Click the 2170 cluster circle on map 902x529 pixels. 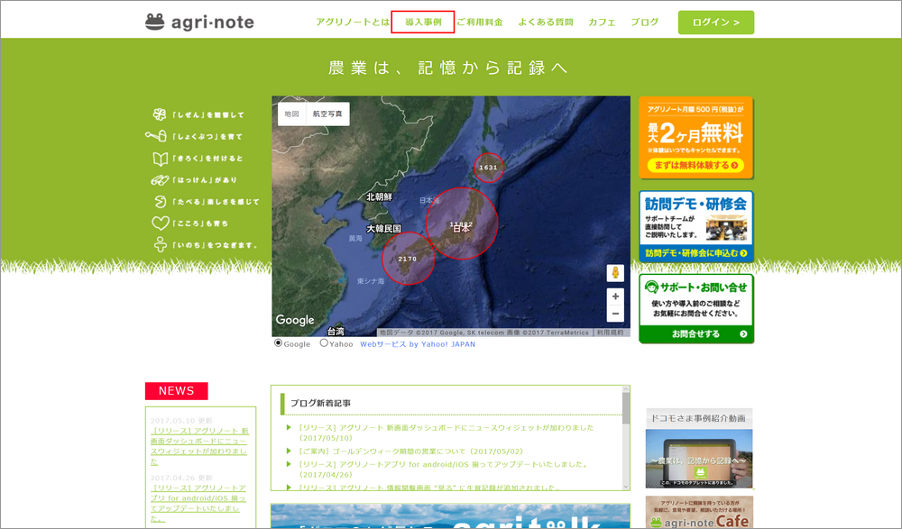[408, 259]
